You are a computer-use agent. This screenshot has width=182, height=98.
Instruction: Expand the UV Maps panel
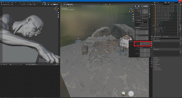pyautogui.click(x=156, y=58)
